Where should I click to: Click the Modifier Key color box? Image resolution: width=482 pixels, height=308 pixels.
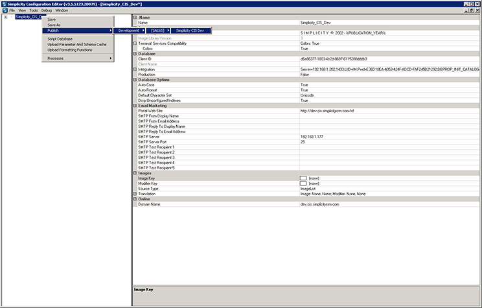click(303, 184)
